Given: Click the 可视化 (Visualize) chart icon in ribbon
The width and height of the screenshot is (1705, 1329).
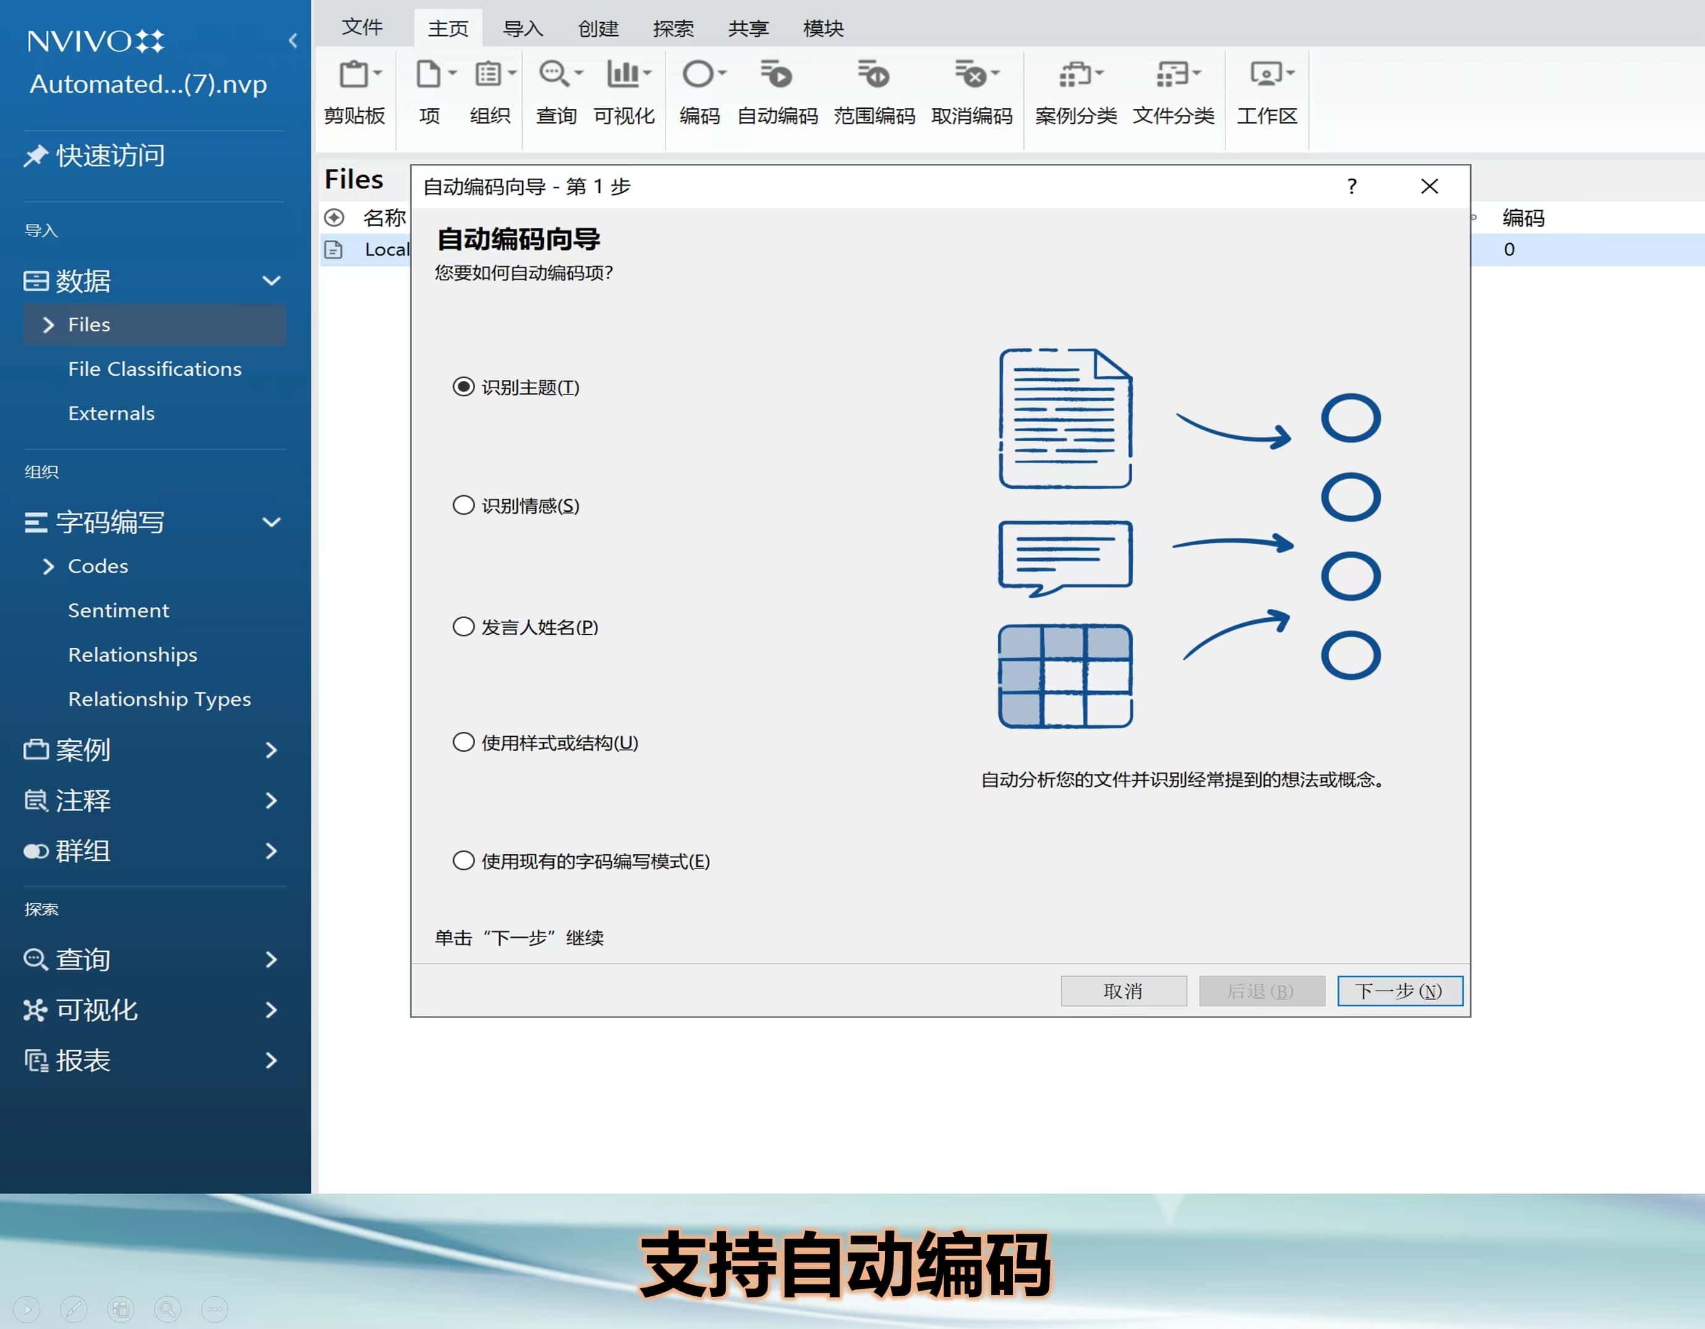Looking at the screenshot, I should tap(624, 76).
